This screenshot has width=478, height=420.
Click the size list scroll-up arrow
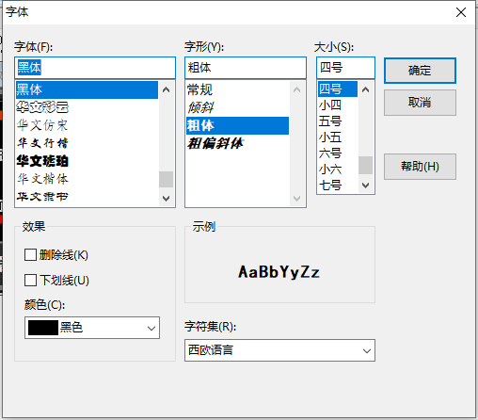(x=365, y=89)
